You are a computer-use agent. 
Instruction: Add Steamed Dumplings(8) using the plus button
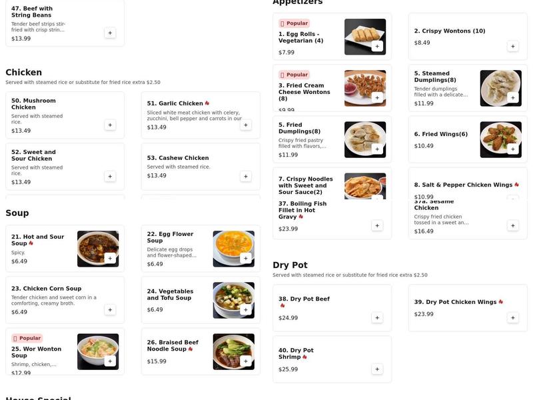pos(512,97)
